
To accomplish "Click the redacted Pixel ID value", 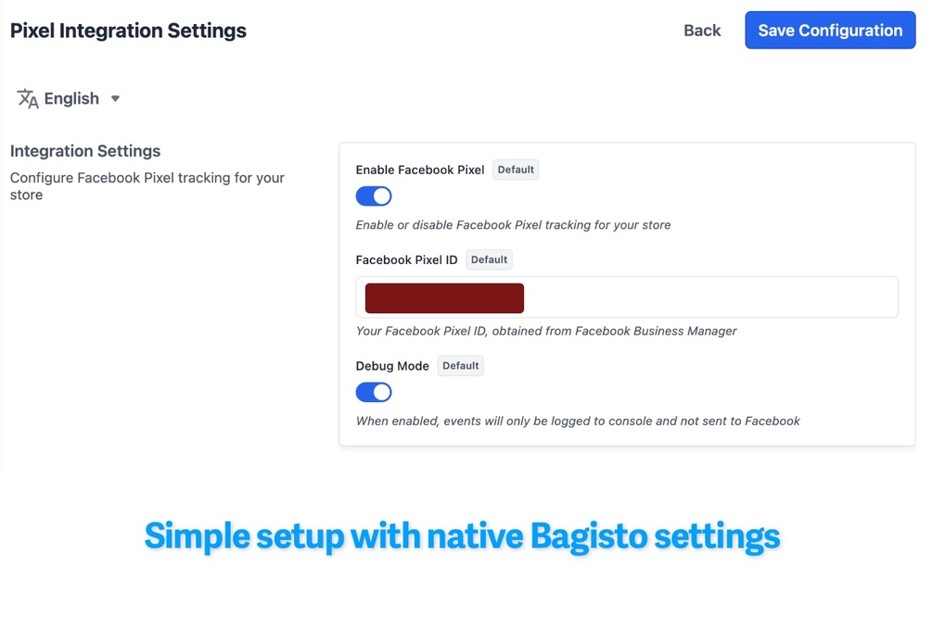I will [444, 298].
